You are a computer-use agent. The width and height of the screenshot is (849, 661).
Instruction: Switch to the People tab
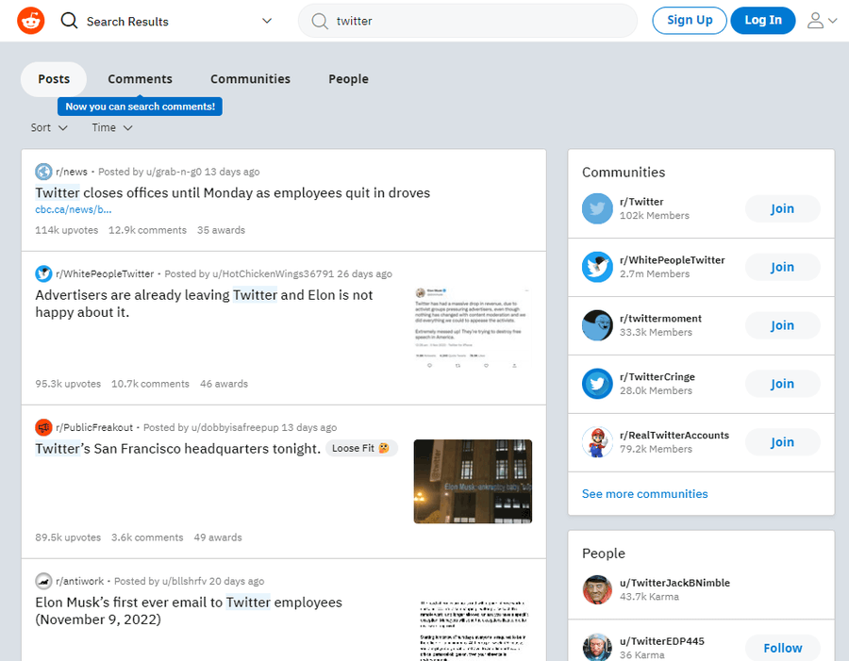[x=348, y=79]
